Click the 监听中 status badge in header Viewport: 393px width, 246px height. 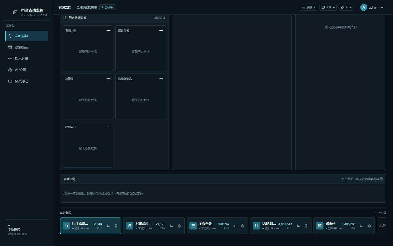pyautogui.click(x=107, y=7)
